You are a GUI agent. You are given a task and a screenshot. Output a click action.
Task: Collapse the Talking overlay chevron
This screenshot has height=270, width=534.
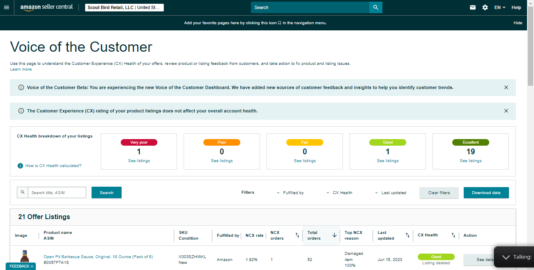[506, 257]
